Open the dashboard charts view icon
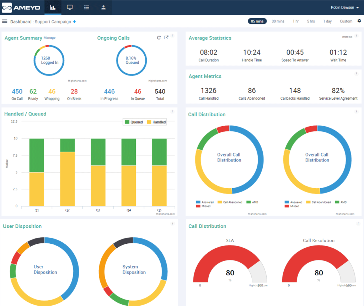This screenshot has height=306, width=364. [53, 7]
